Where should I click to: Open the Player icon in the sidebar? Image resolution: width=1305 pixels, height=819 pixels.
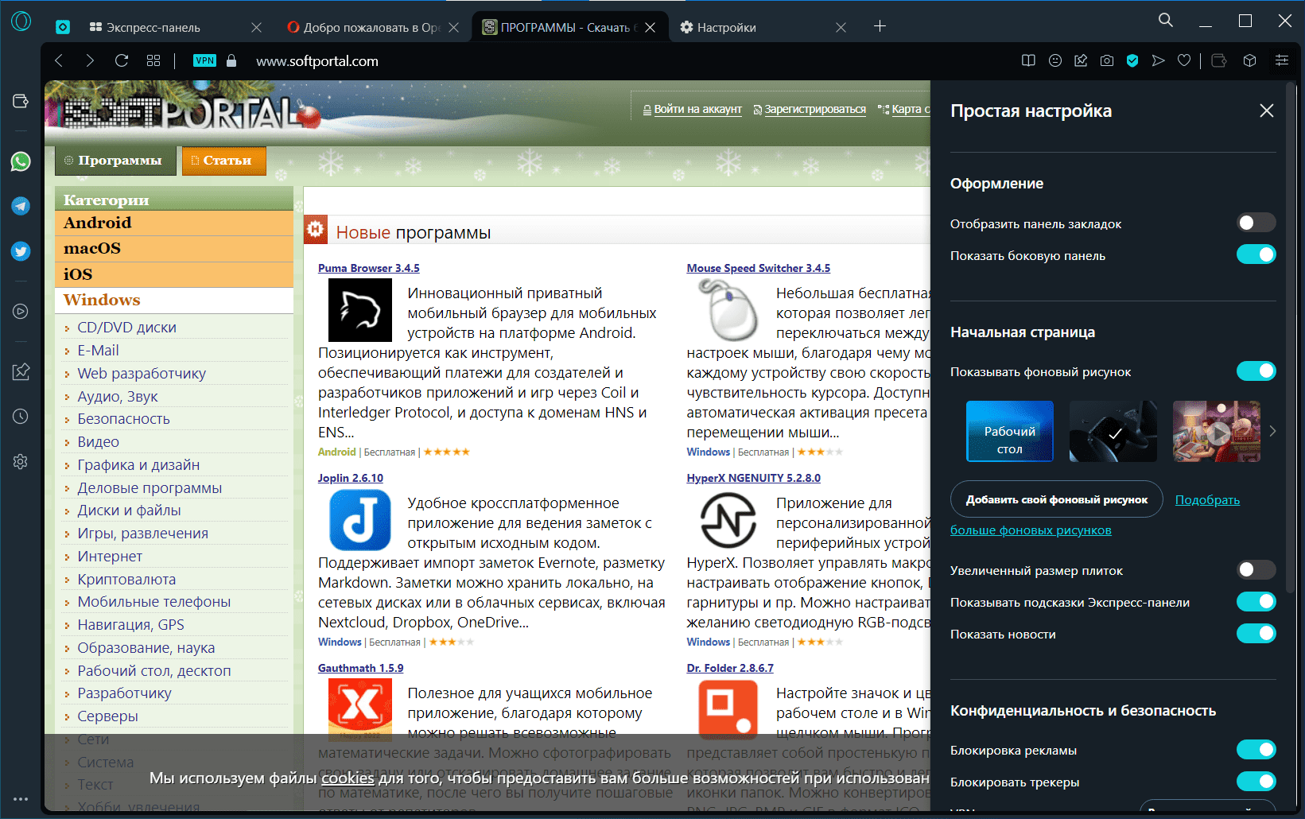coord(21,312)
